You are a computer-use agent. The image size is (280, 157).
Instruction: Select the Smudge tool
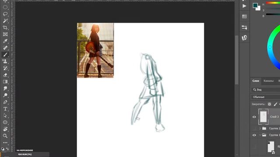tap(5, 89)
